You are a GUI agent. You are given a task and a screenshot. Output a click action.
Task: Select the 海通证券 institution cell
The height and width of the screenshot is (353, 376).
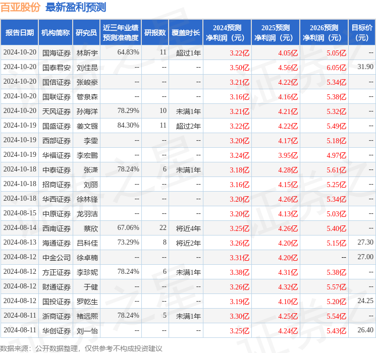pos(57,243)
